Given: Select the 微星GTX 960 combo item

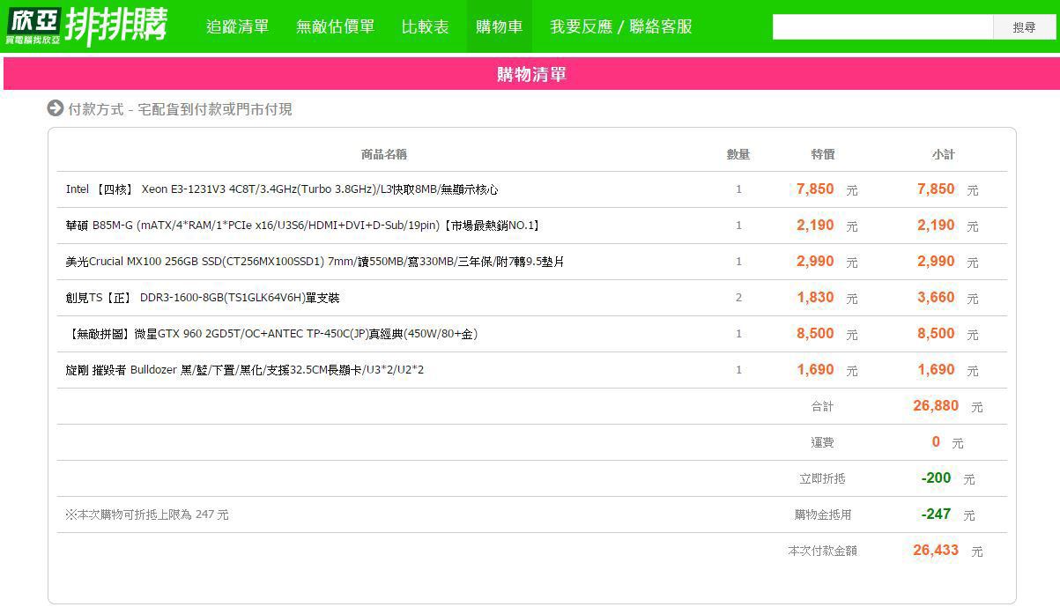Looking at the screenshot, I should (272, 334).
